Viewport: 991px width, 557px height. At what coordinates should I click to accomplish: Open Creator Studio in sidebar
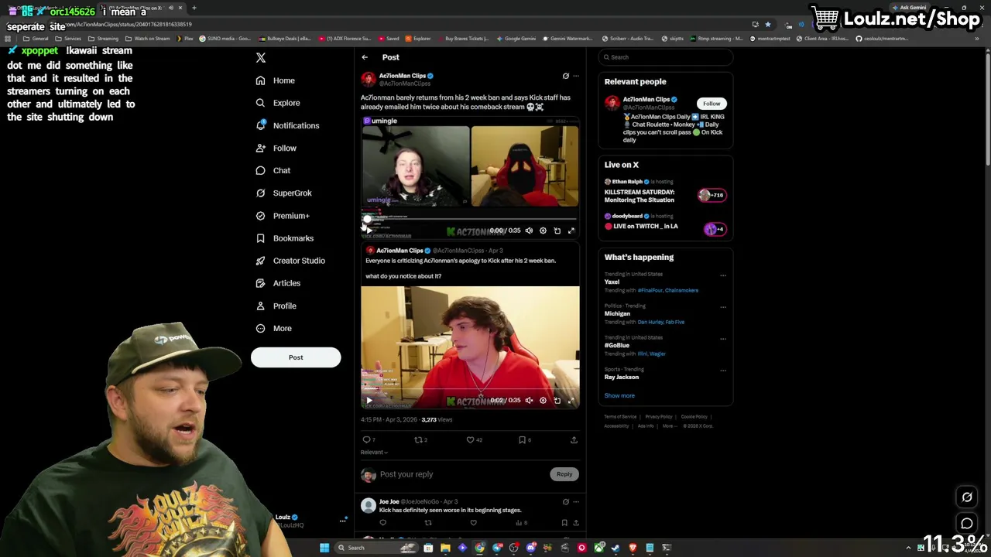[x=290, y=261]
